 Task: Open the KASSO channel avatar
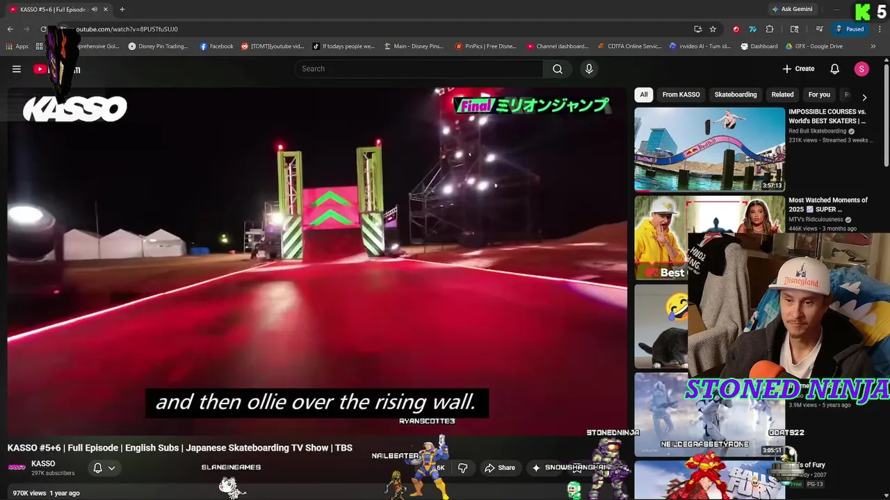pyautogui.click(x=17, y=467)
